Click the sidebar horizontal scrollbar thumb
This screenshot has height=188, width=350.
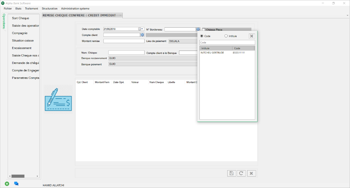point(18,176)
